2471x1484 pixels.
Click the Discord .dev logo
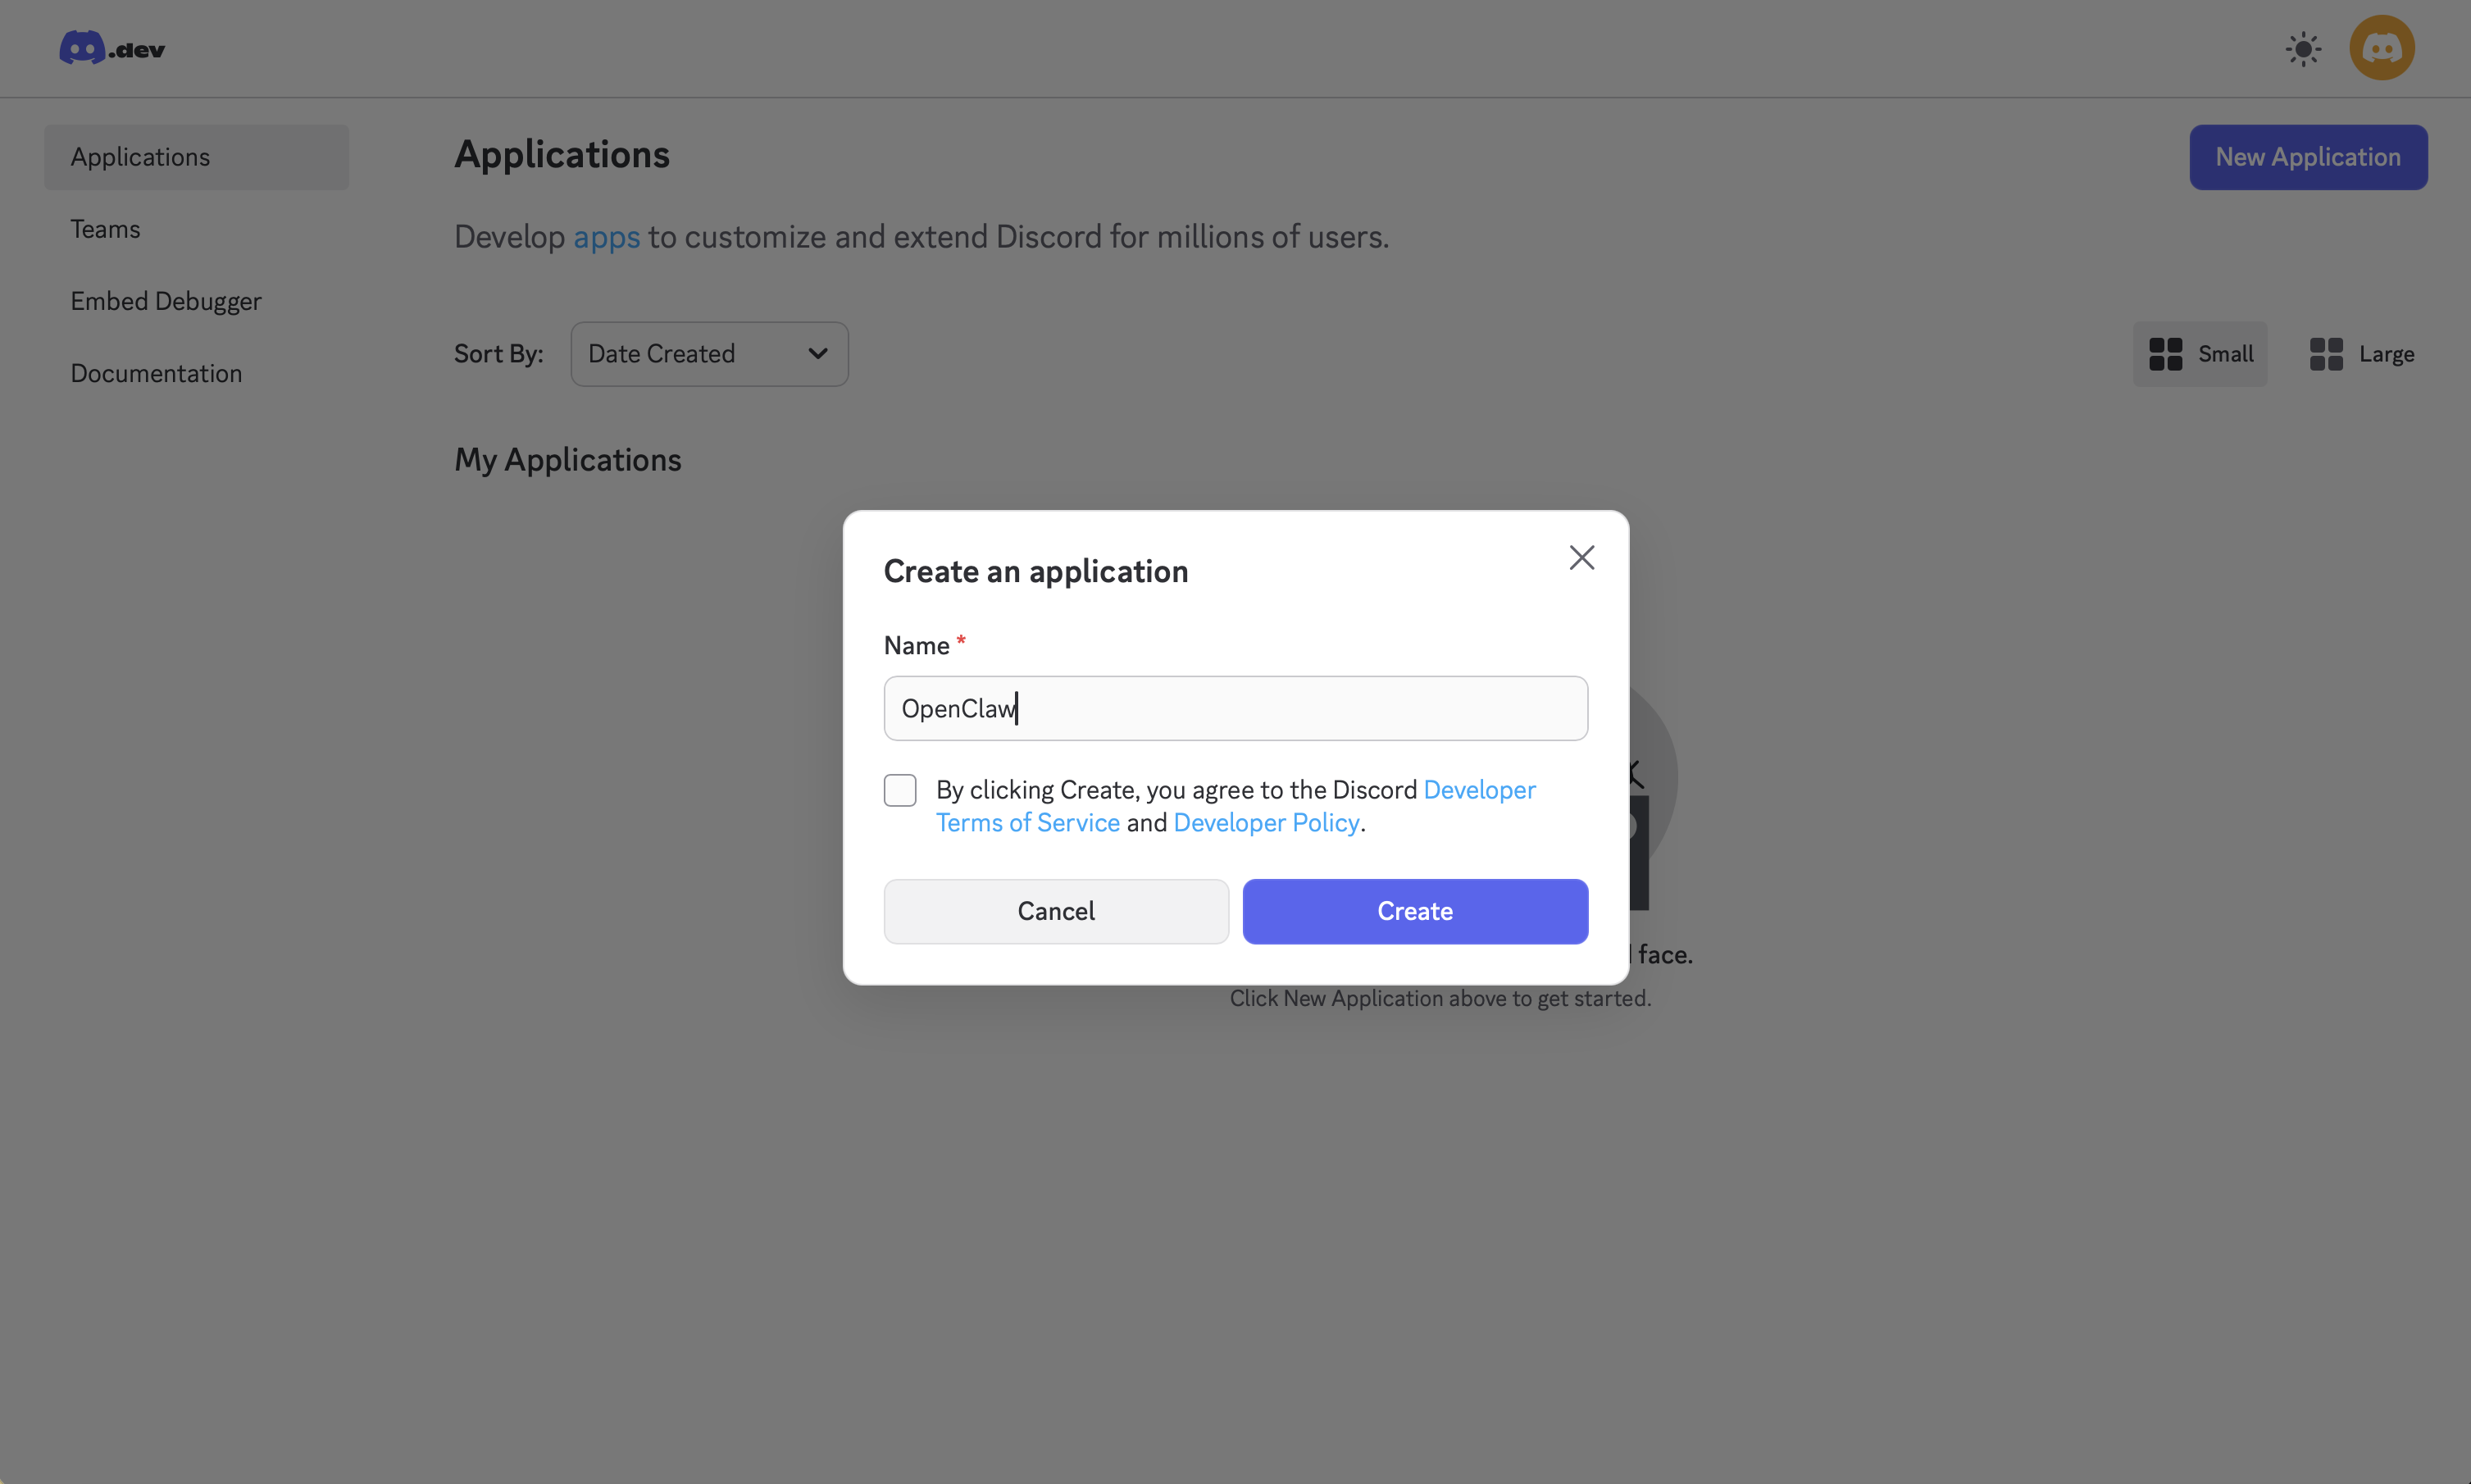pos(111,48)
